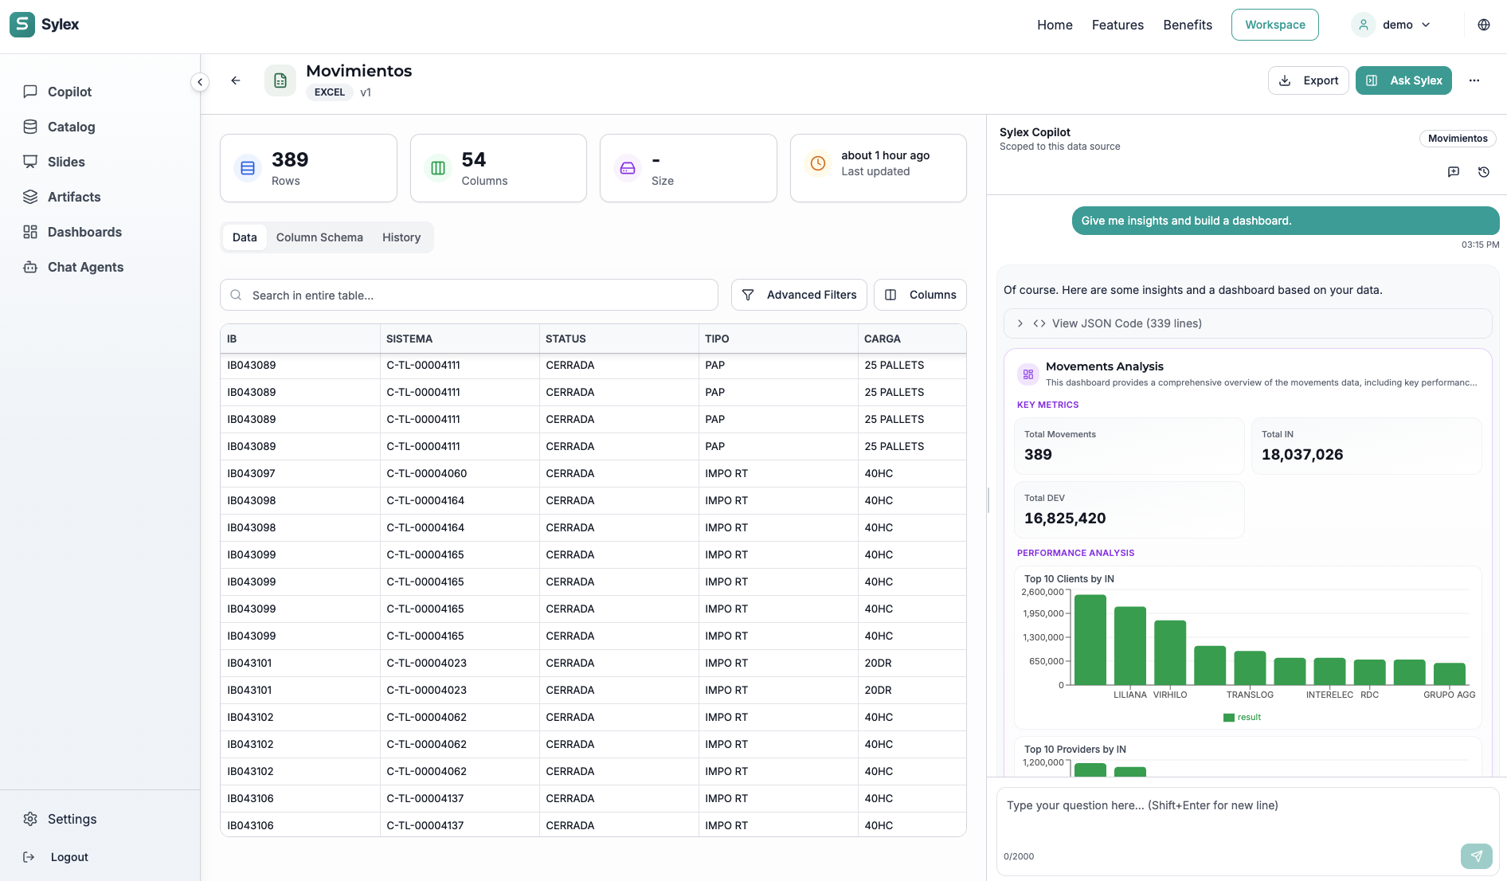Viewport: 1507px width, 881px height.
Task: Toggle the result legend swatch in chart
Action: tap(1229, 718)
